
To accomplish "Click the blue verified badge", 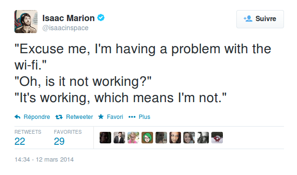I will pos(101,18).
